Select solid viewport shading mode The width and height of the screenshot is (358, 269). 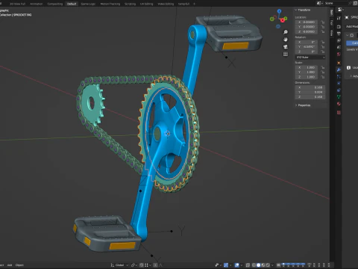(x=259, y=265)
